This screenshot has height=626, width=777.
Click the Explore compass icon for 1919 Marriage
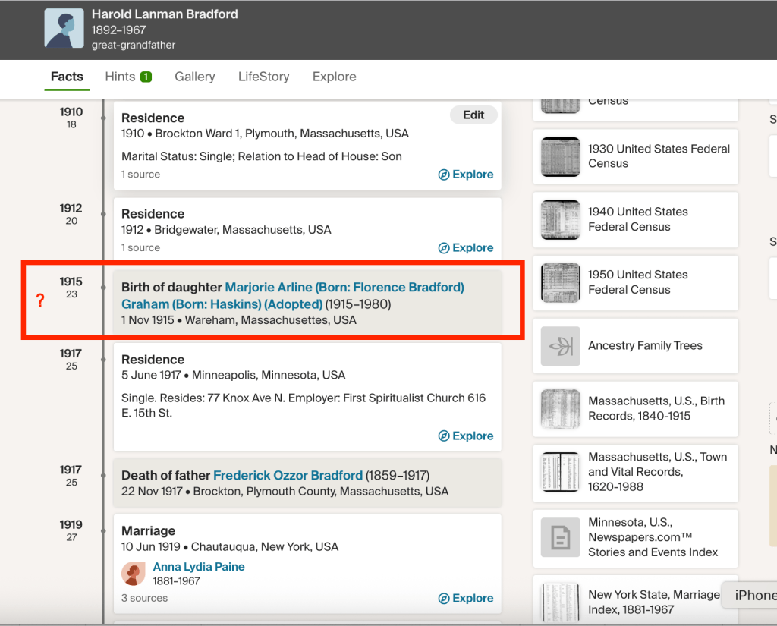[444, 599]
